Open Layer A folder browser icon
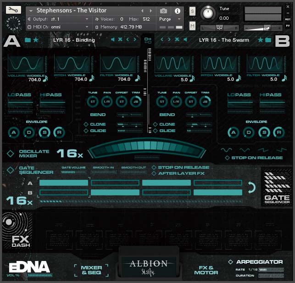 [x=28, y=40]
